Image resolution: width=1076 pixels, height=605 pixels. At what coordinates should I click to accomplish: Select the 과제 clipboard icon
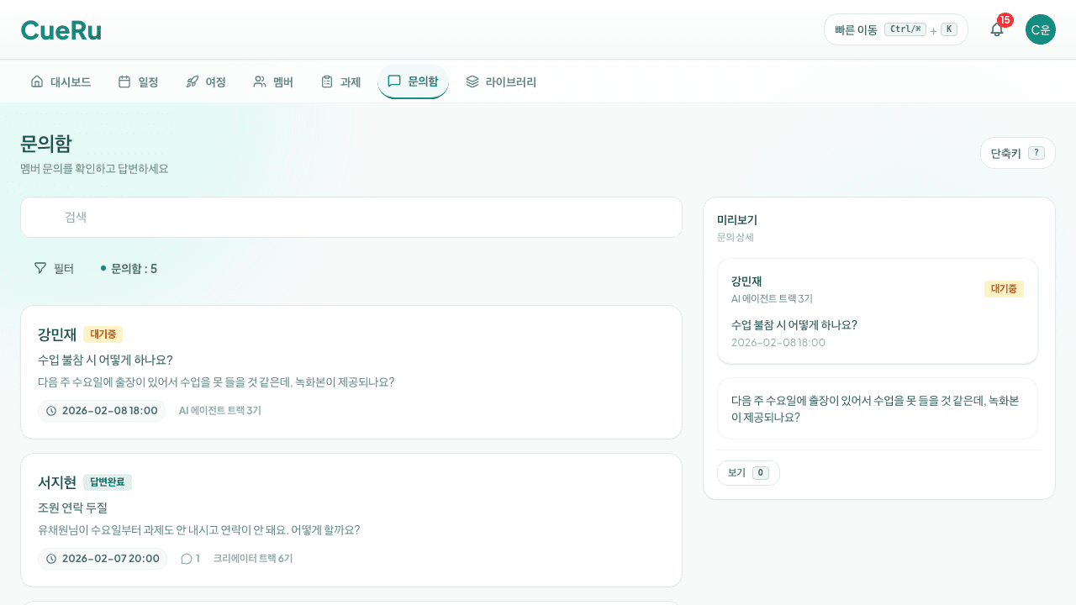pos(326,81)
